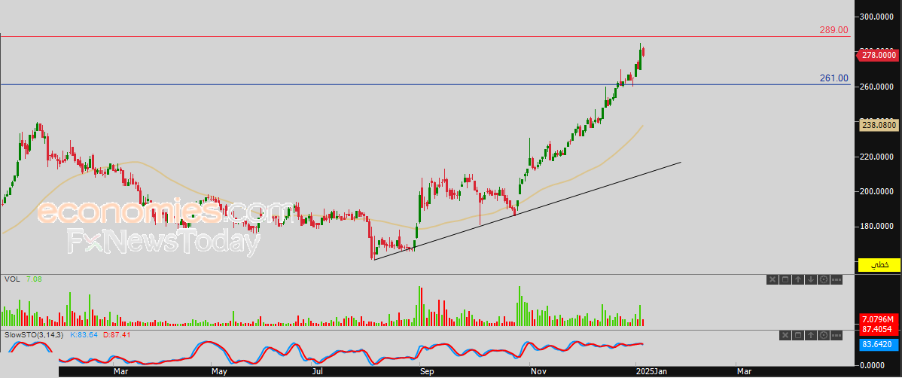This screenshot has width=902, height=378.
Task: Click the 87.4054 stochastic axis tag
Action: 879,330
